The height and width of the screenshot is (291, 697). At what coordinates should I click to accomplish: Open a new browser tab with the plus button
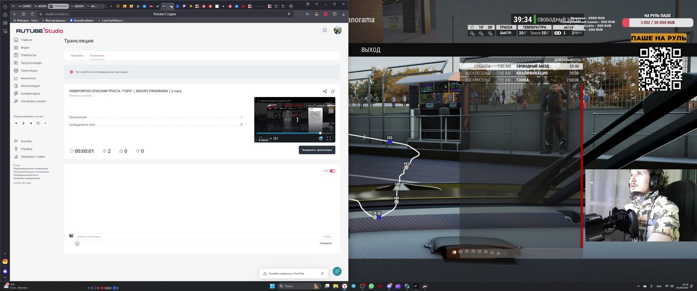pyautogui.click(x=291, y=6)
